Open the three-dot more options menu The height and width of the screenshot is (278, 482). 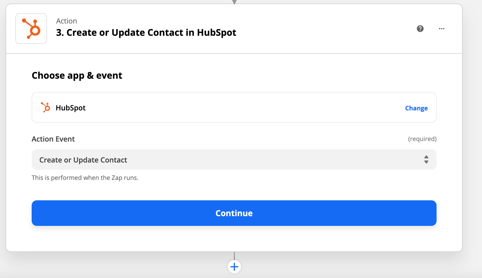coord(441,29)
